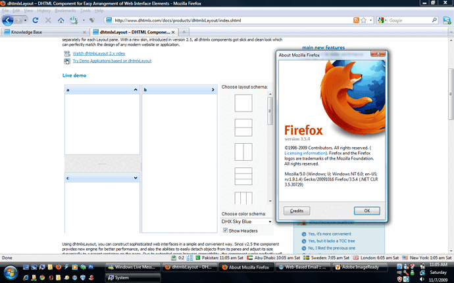This screenshot has width=454, height=283.
Task: Launch Photoshop from quick launch
Action: point(91,267)
